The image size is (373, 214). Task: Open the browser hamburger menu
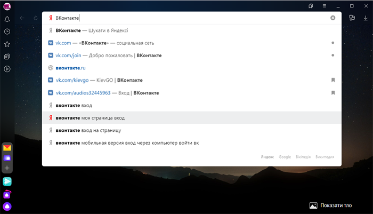[x=324, y=6]
